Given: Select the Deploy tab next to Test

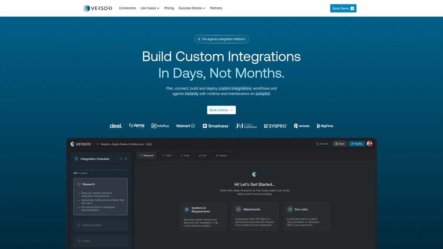Looking at the screenshot, I should coord(221,156).
